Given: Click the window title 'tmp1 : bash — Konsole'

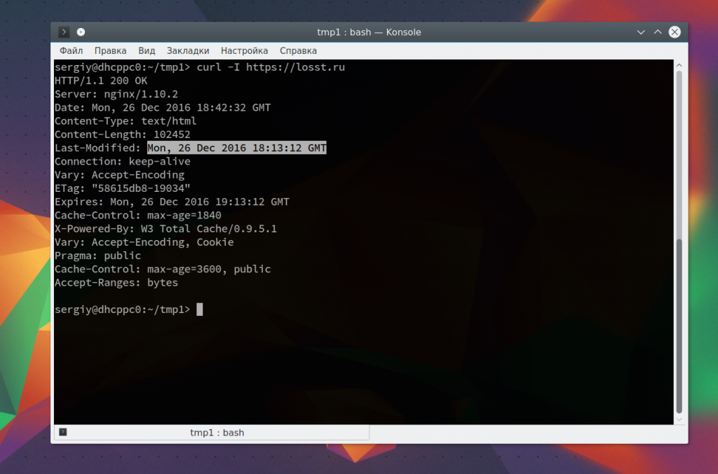Looking at the screenshot, I should (x=369, y=32).
